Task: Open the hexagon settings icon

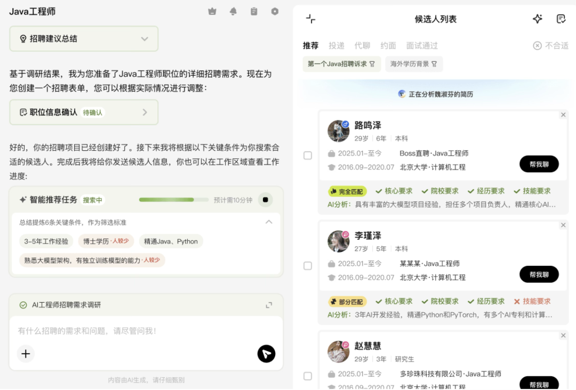Action: [275, 11]
